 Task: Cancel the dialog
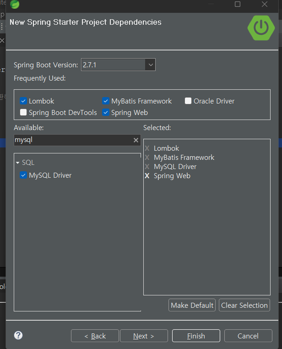point(248,336)
